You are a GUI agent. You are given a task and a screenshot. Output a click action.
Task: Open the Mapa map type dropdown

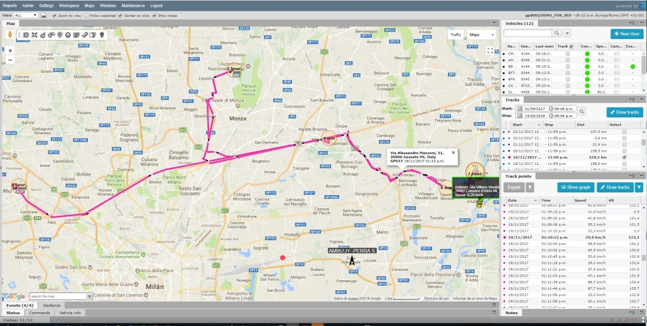point(482,34)
